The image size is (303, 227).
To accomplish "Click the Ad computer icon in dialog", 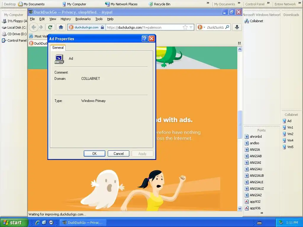I will coord(59,59).
